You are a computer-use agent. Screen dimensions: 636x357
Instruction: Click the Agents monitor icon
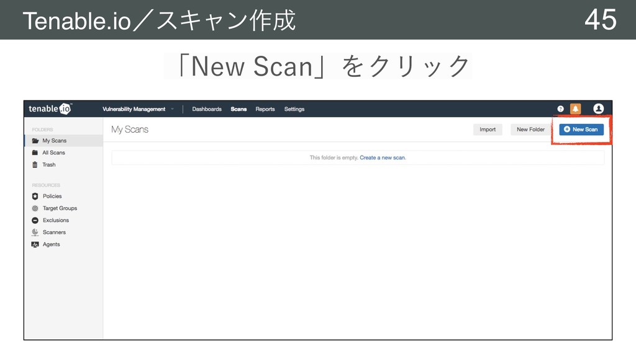(35, 244)
